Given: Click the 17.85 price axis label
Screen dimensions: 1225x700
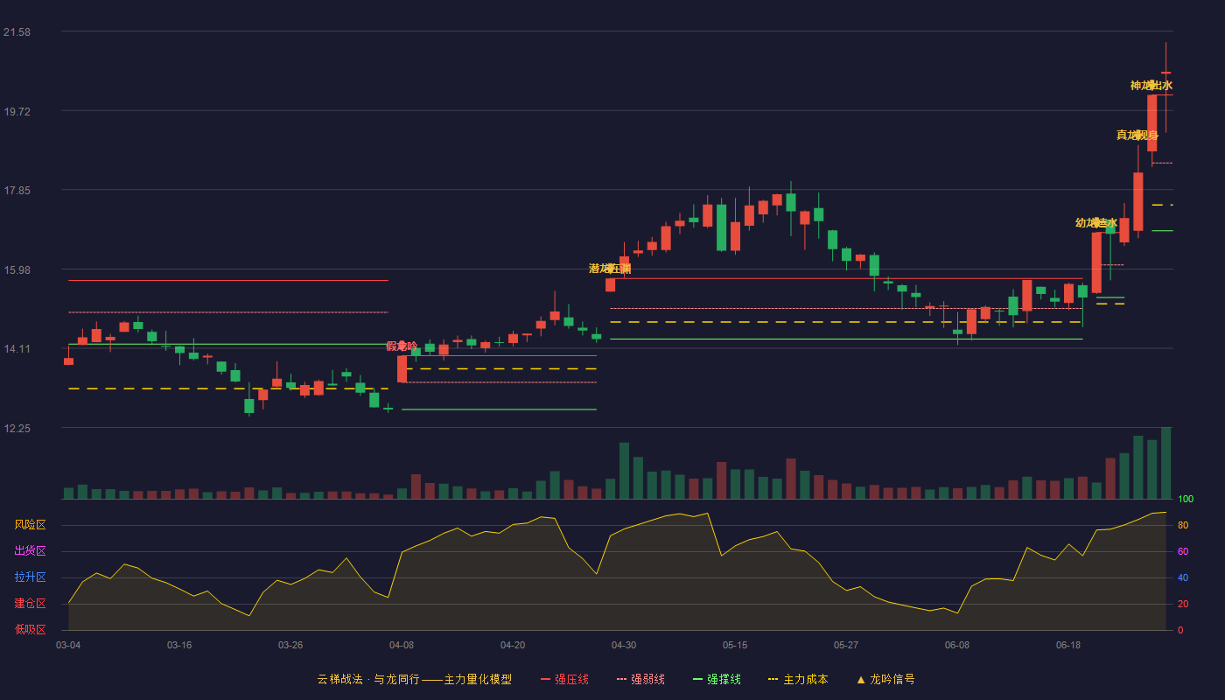Looking at the screenshot, I should coord(17,191).
